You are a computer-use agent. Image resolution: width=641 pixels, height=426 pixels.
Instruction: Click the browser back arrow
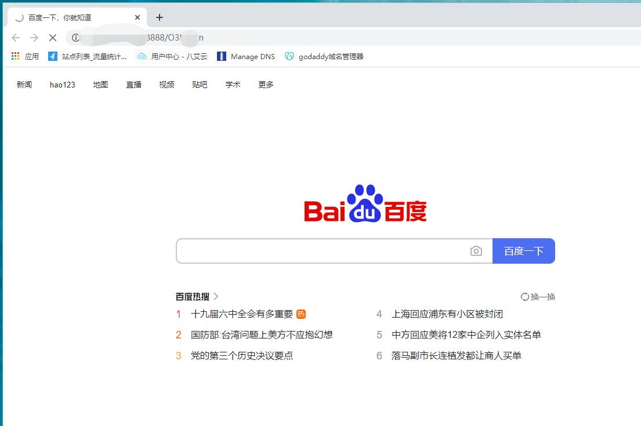point(16,38)
